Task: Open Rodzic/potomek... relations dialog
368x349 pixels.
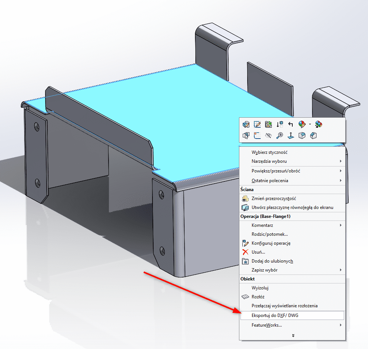Action: coord(270,234)
